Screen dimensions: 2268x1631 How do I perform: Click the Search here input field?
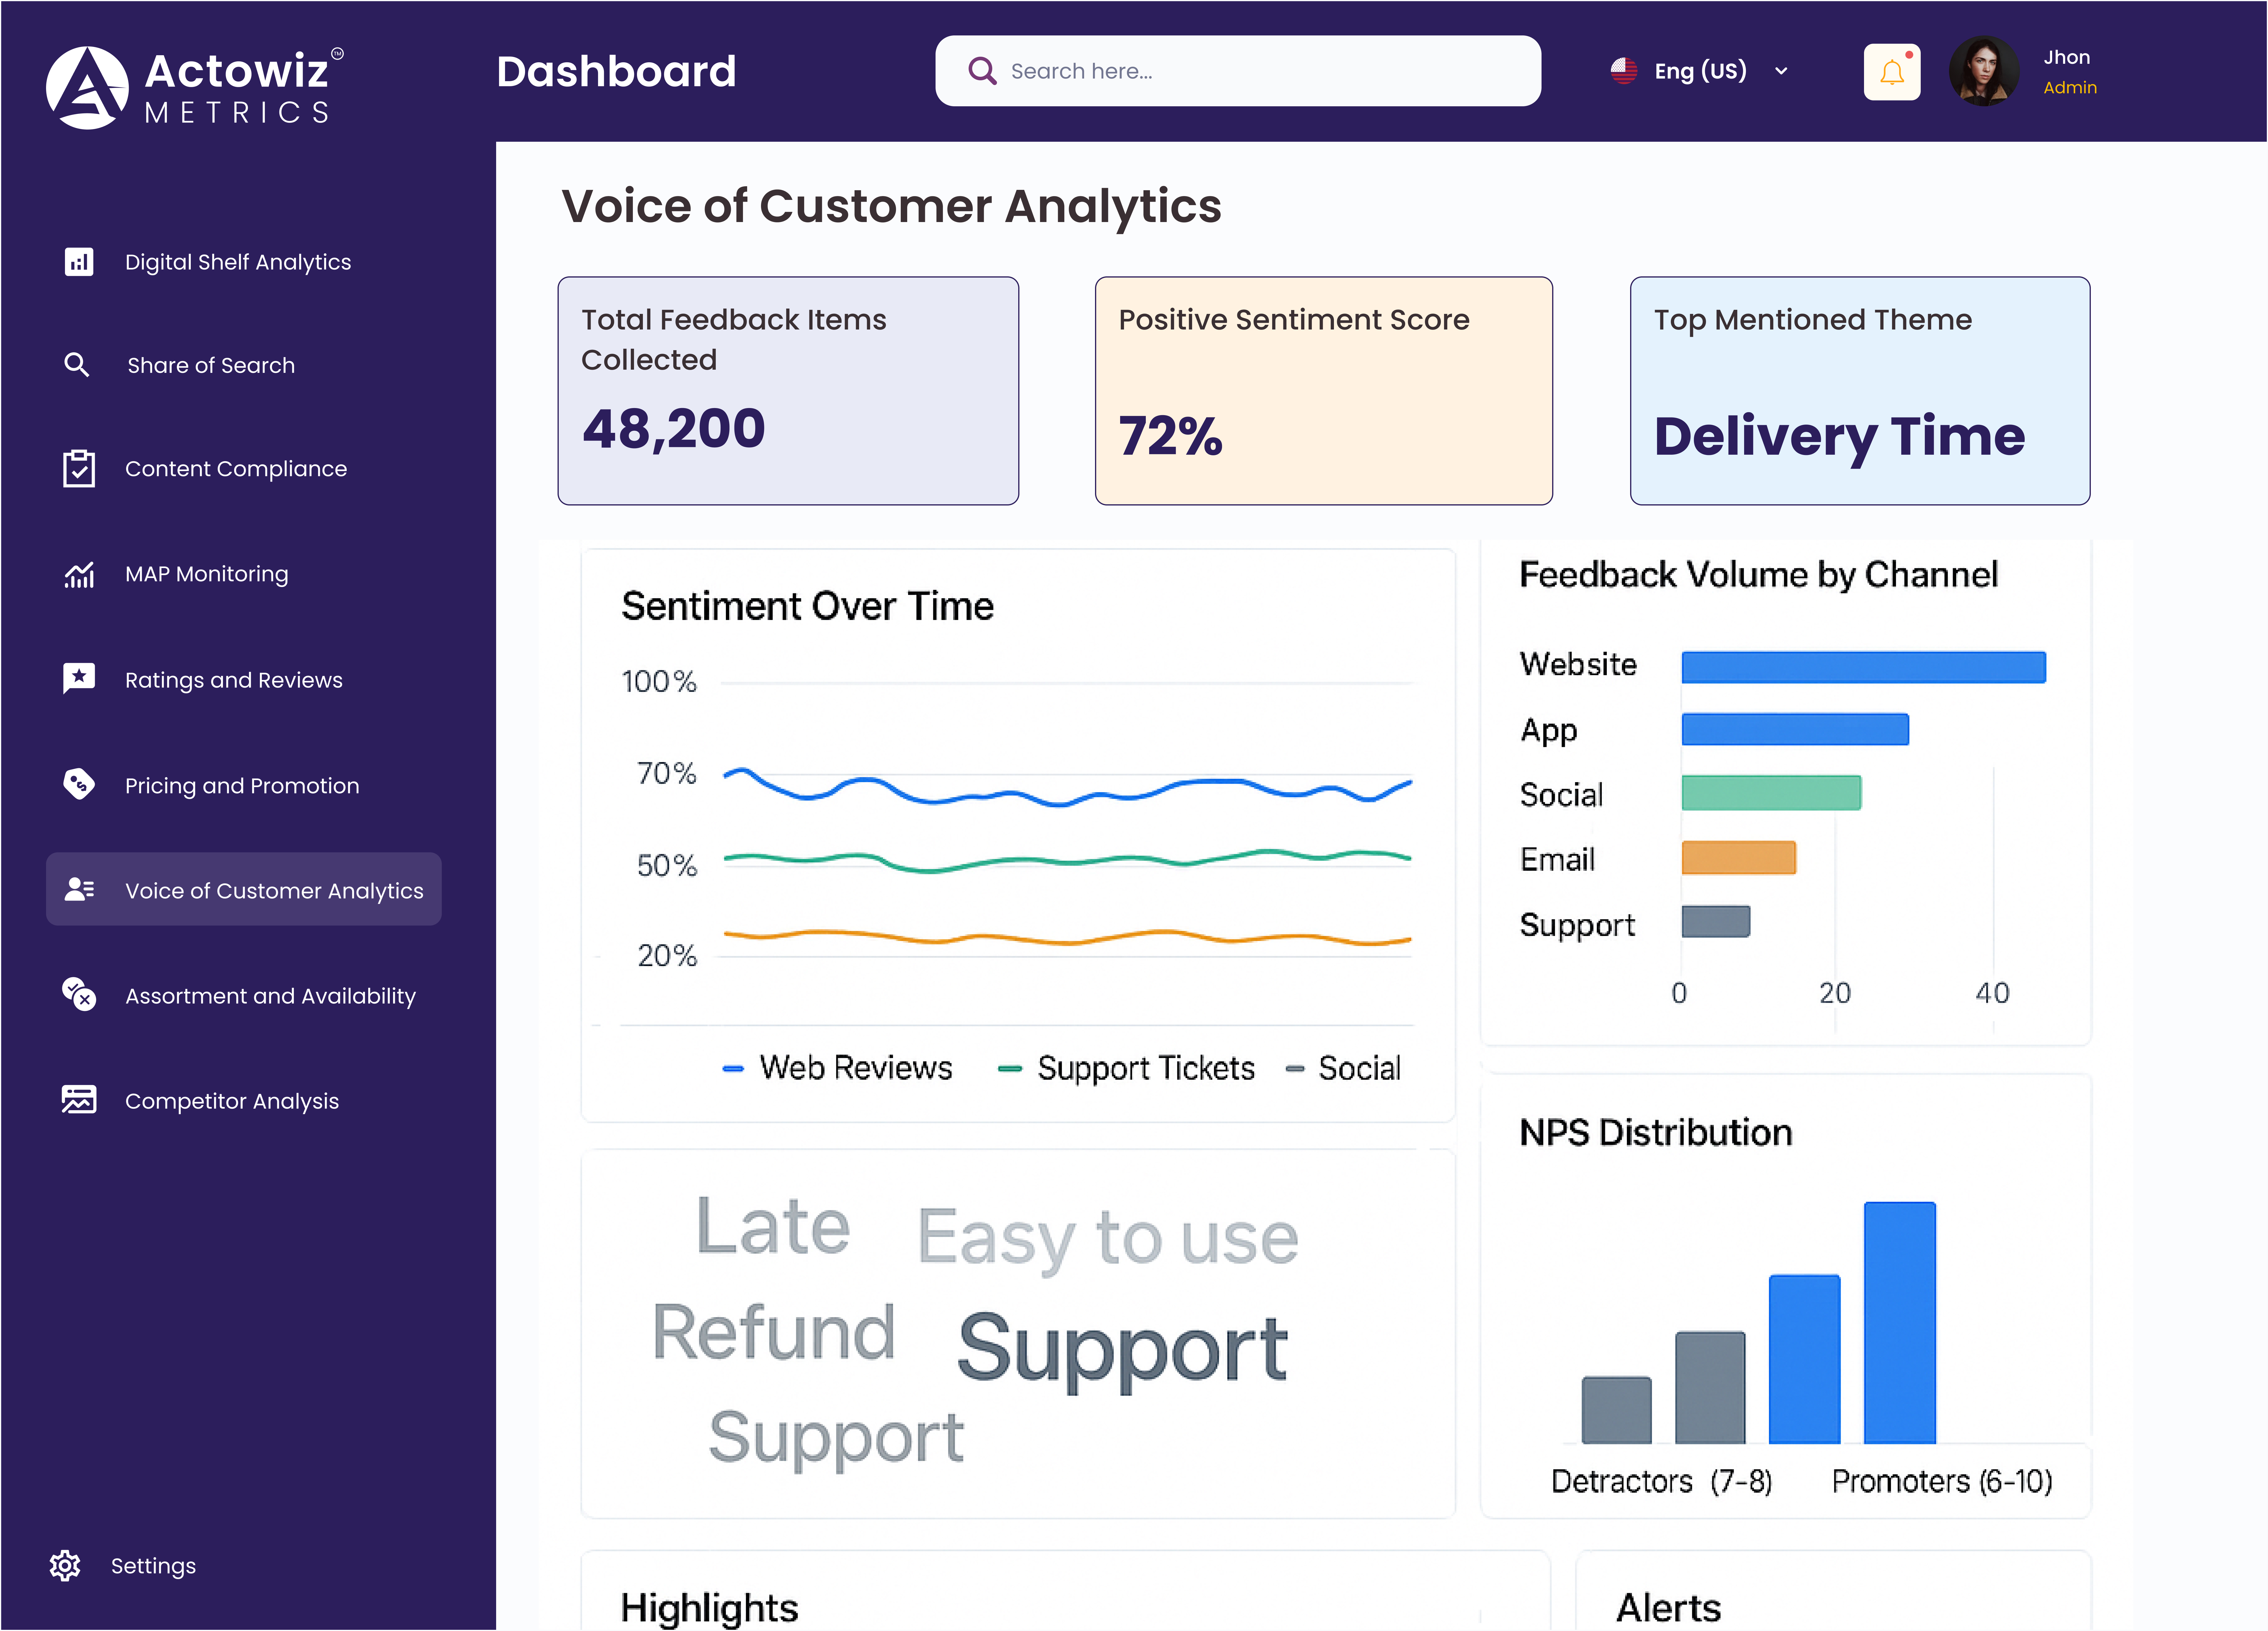1238,71
